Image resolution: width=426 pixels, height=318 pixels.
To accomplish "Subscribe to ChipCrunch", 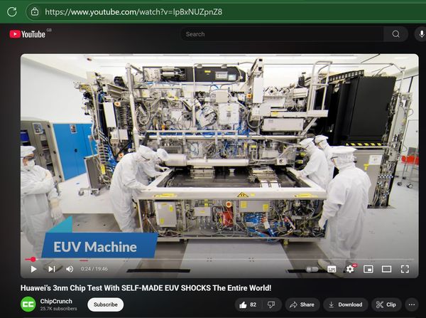I will [x=105, y=304].
